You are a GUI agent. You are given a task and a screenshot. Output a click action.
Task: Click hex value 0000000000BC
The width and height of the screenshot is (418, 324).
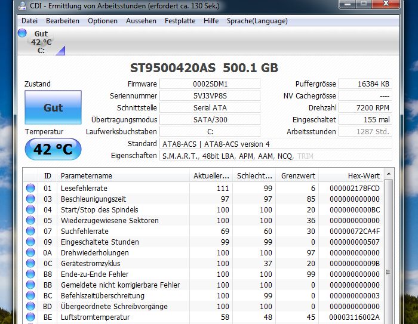[x=355, y=209]
